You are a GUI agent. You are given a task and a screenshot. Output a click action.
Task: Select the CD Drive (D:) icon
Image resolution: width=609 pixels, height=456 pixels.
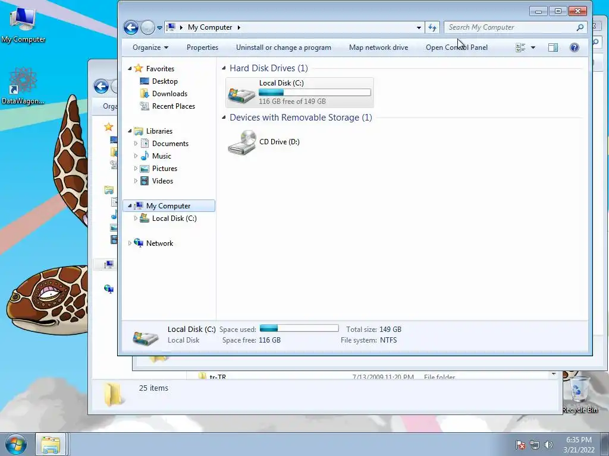[x=241, y=142]
